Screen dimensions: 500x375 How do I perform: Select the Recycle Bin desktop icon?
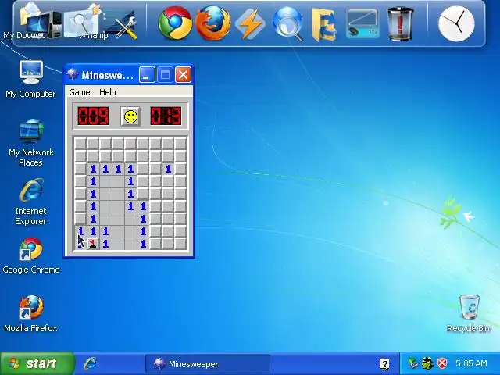coord(469,314)
